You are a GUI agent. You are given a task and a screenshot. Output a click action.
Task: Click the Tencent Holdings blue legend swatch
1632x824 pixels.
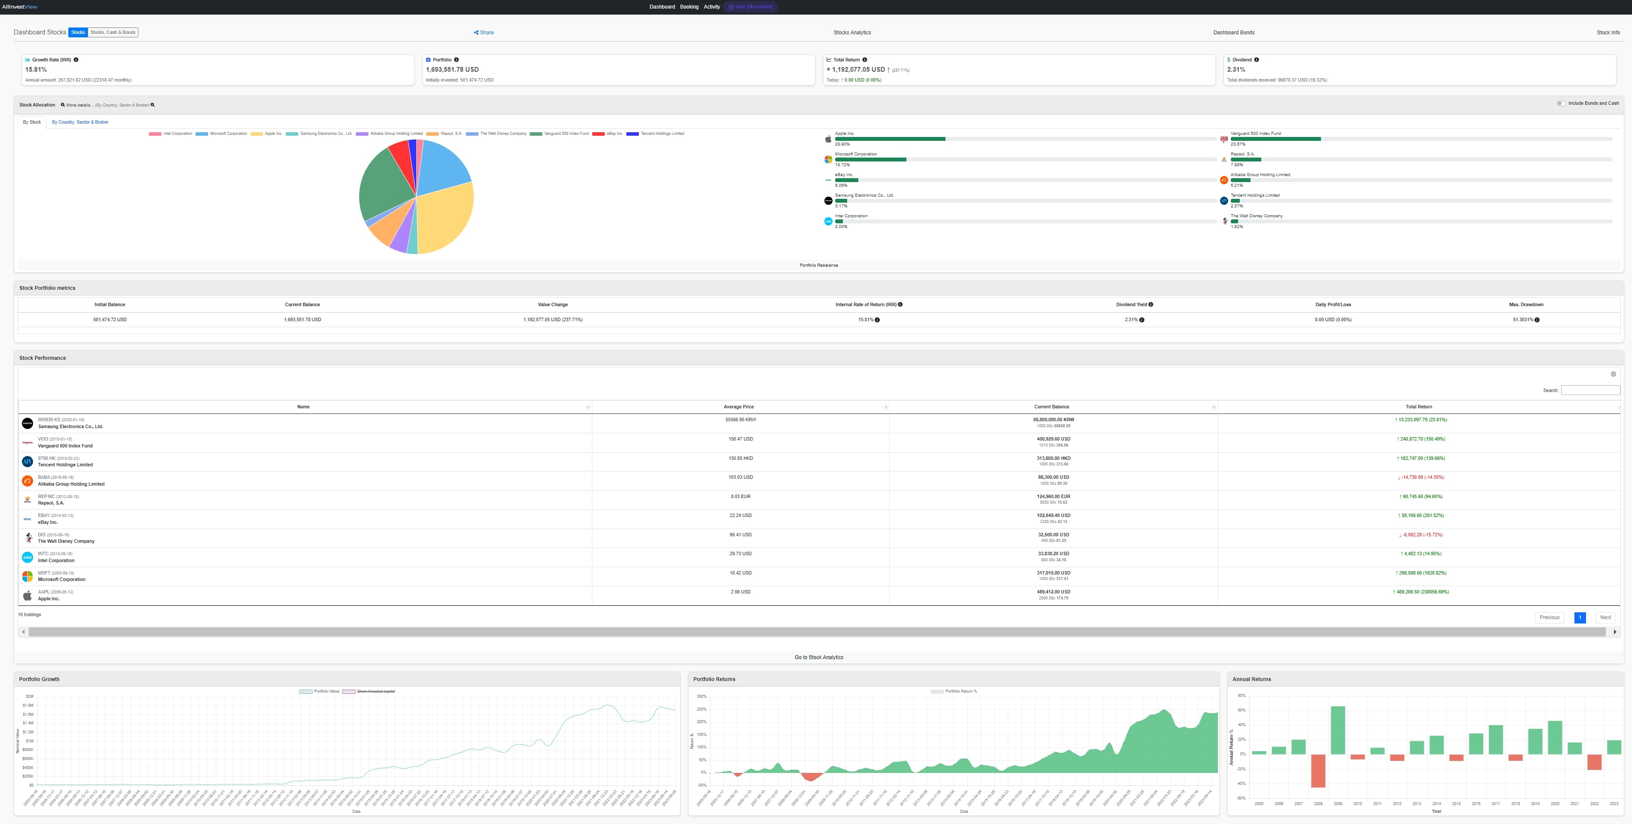pyautogui.click(x=632, y=134)
